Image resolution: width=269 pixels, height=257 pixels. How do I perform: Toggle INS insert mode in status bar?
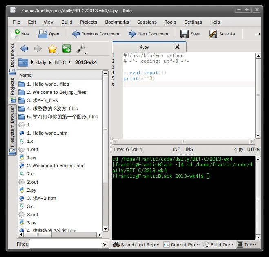(189, 149)
